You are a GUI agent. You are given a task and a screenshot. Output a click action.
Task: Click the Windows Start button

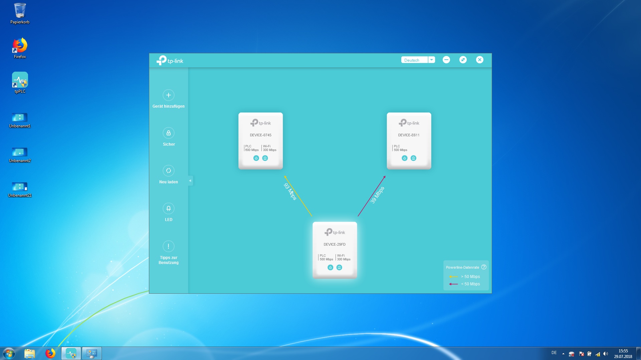pos(9,353)
